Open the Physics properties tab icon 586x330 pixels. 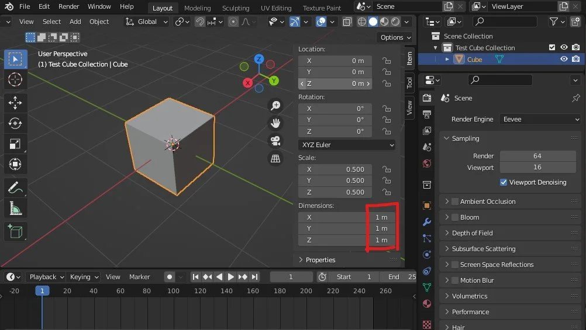coord(427,255)
